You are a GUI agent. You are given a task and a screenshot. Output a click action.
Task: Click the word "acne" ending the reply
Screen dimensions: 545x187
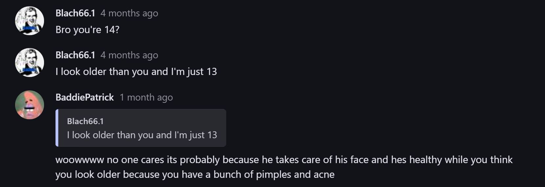pos(324,174)
